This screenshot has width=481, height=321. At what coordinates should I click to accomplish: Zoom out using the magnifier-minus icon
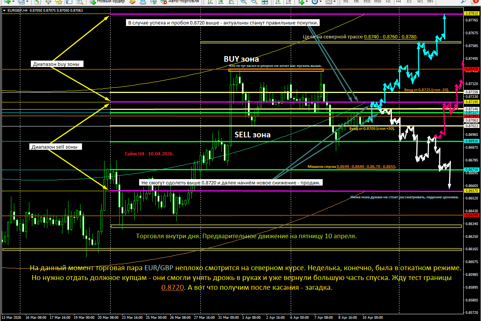click(x=253, y=2)
